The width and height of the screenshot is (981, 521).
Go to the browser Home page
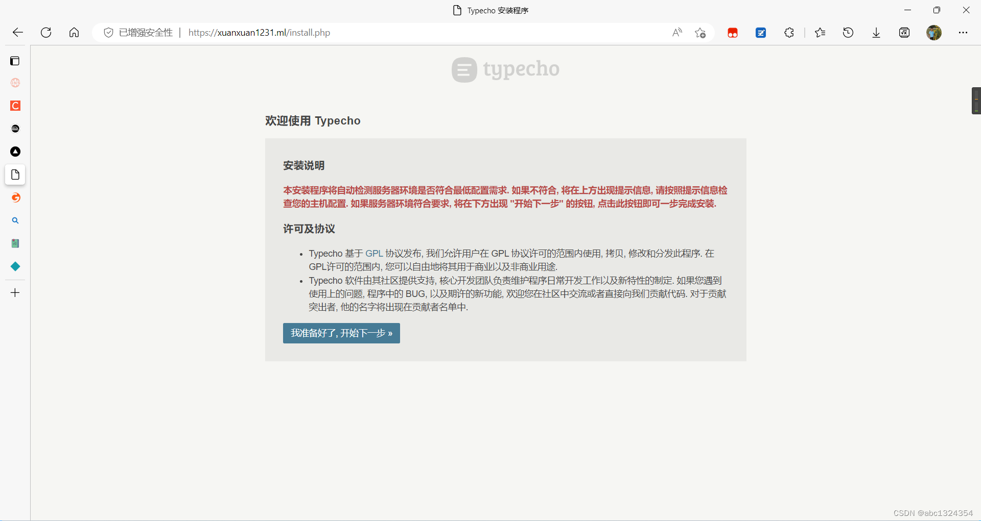point(74,32)
